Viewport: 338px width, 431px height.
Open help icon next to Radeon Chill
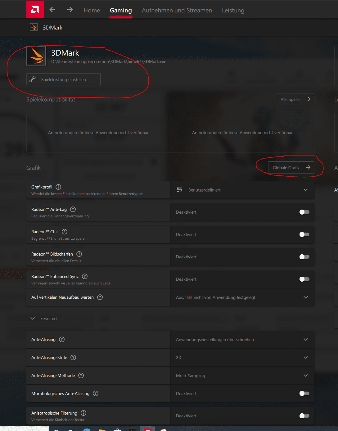(x=65, y=232)
